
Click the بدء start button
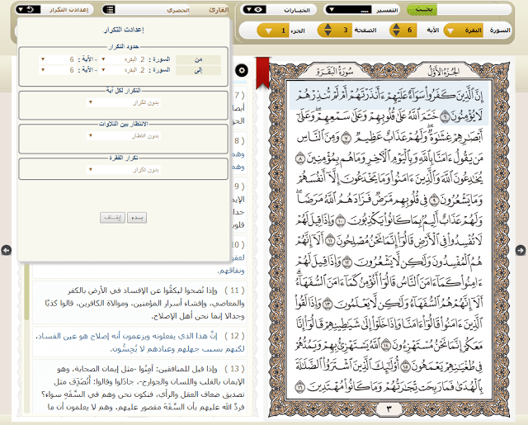pyautogui.click(x=137, y=218)
